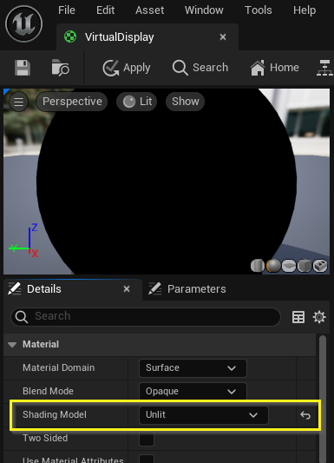Open the Edit menu

(105, 10)
